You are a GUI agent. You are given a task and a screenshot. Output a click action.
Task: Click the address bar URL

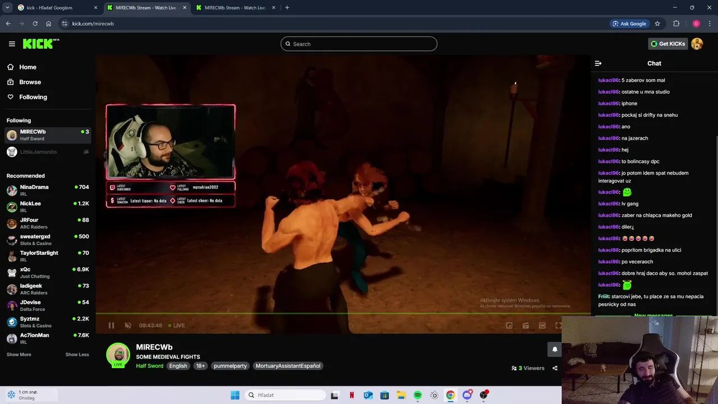tap(93, 24)
